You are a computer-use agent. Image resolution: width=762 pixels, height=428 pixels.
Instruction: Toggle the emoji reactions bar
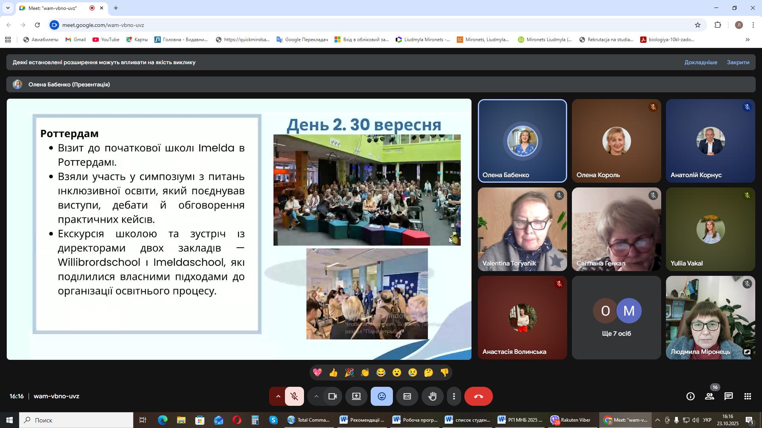(381, 397)
